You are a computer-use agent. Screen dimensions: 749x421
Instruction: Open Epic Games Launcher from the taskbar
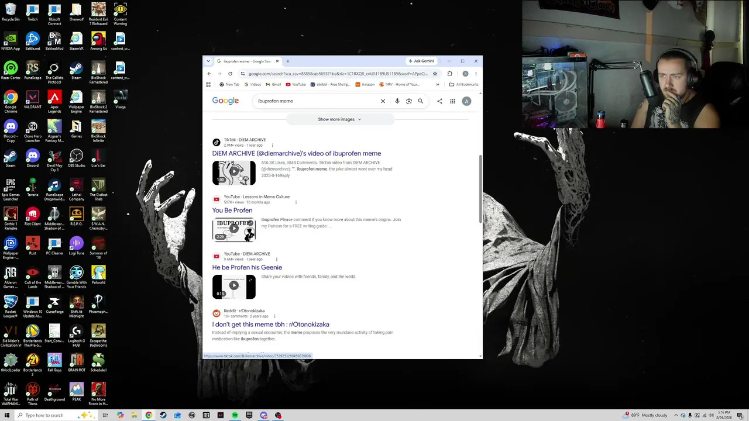249,415
